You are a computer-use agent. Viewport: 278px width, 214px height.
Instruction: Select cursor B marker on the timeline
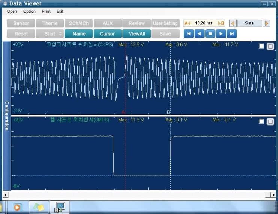pos(168,112)
